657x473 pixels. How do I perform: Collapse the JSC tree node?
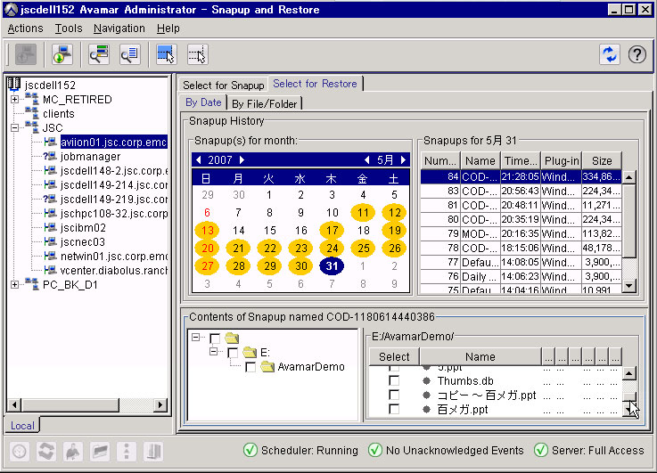(x=14, y=127)
